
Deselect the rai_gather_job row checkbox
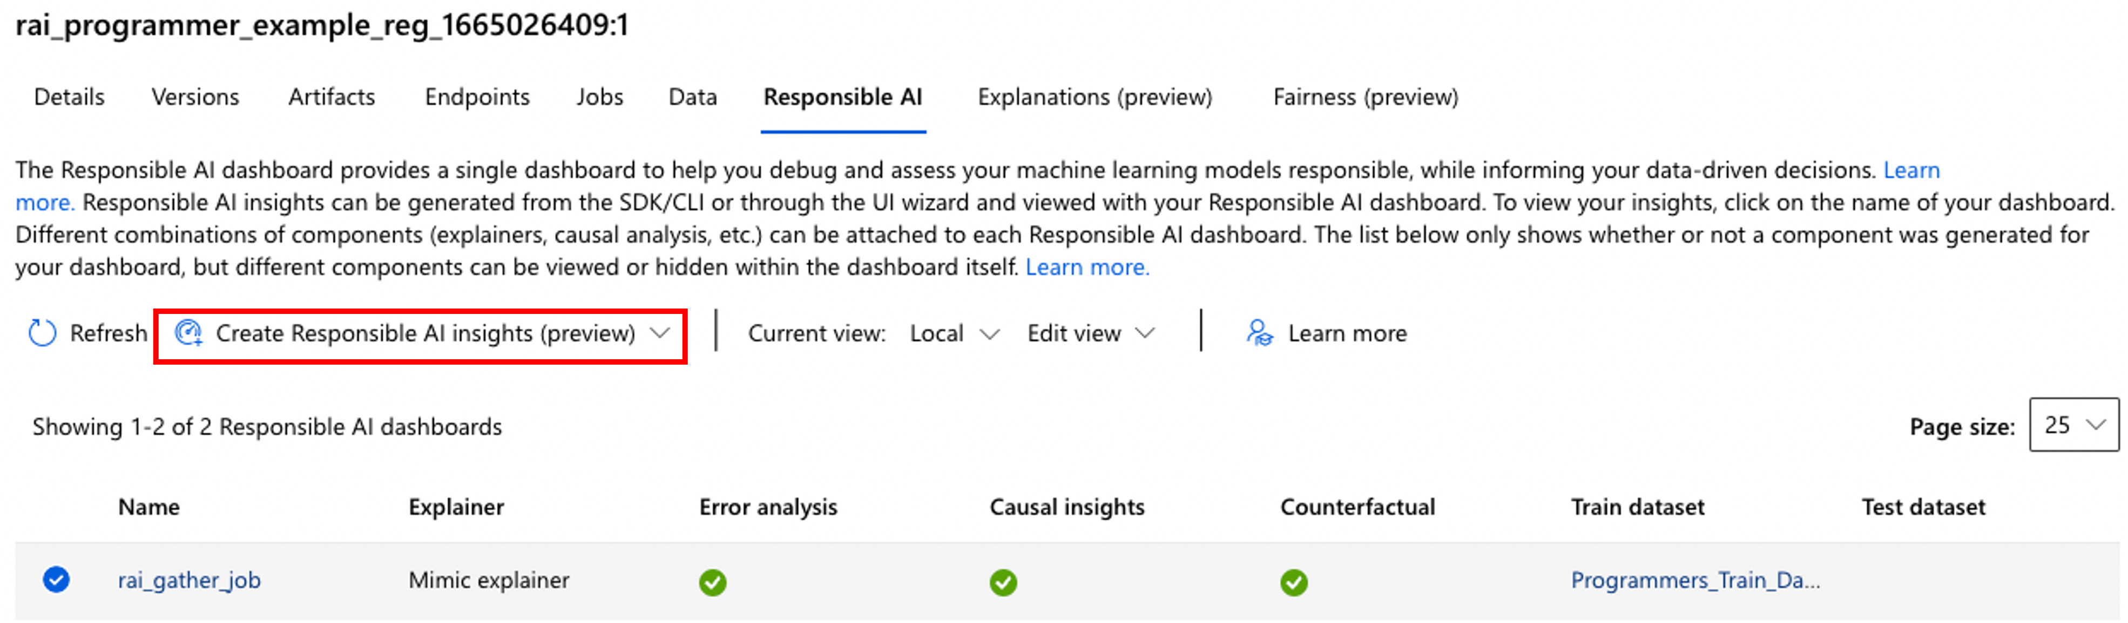coord(56,580)
